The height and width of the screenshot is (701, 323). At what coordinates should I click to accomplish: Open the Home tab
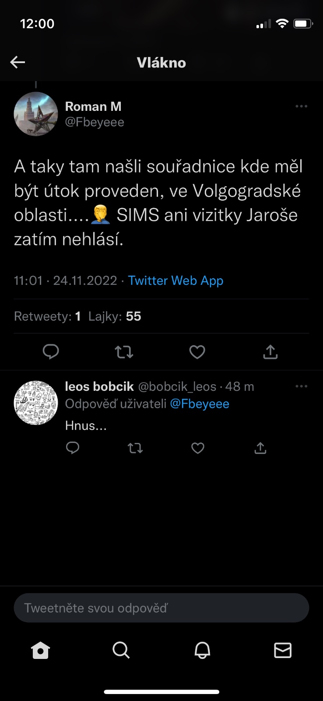pyautogui.click(x=41, y=650)
